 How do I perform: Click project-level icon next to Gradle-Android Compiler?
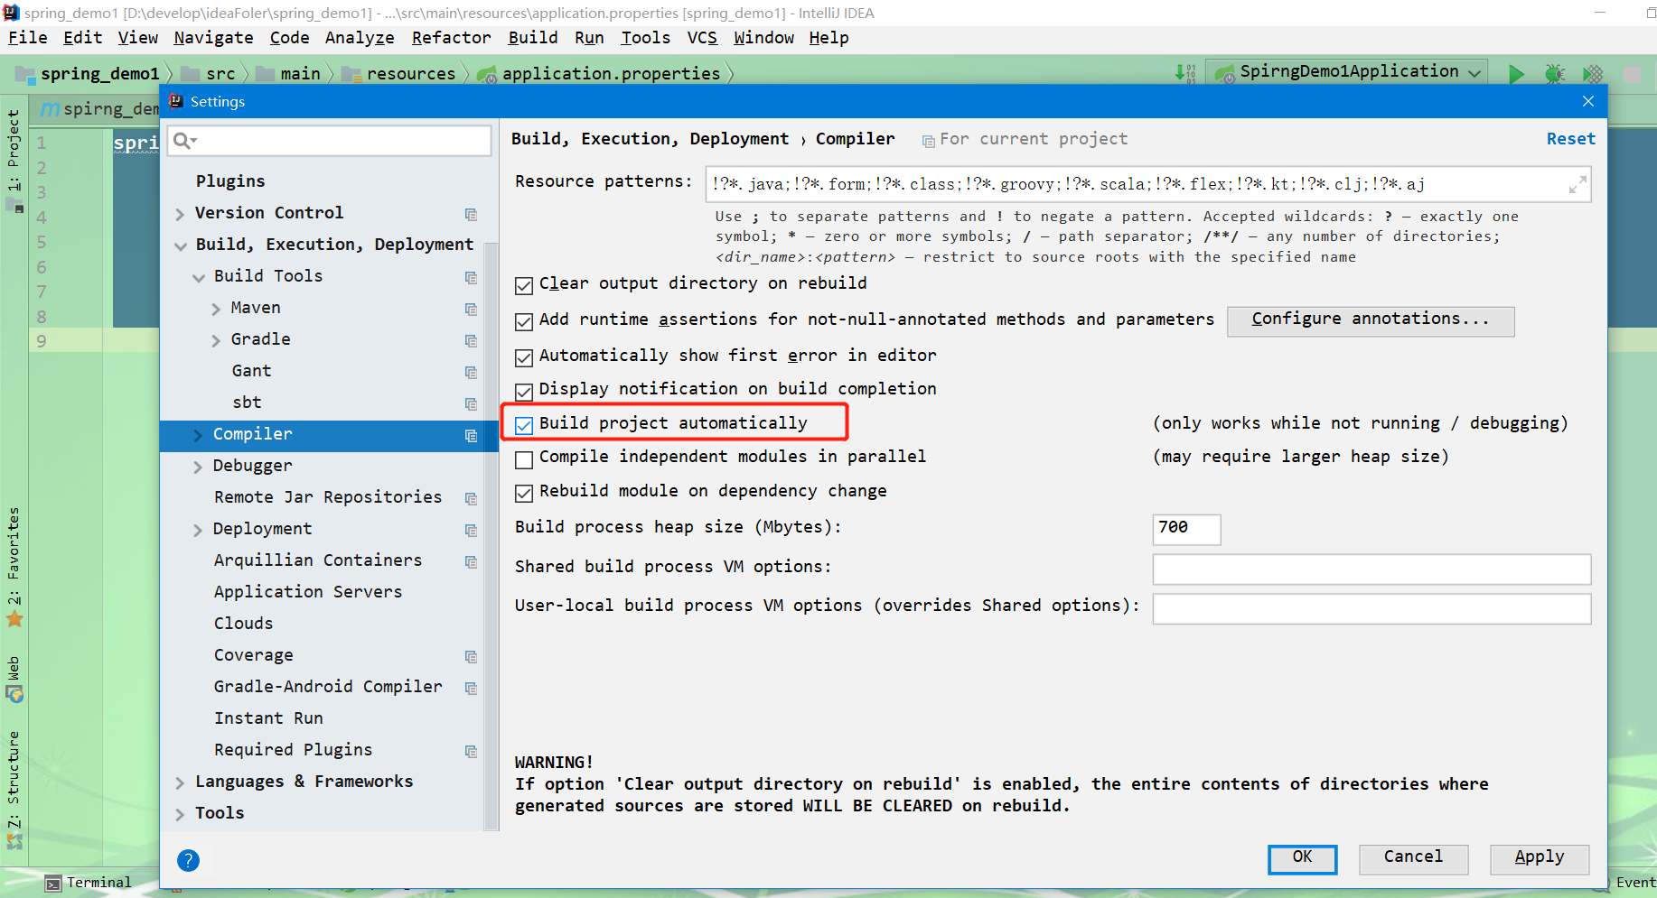click(471, 688)
